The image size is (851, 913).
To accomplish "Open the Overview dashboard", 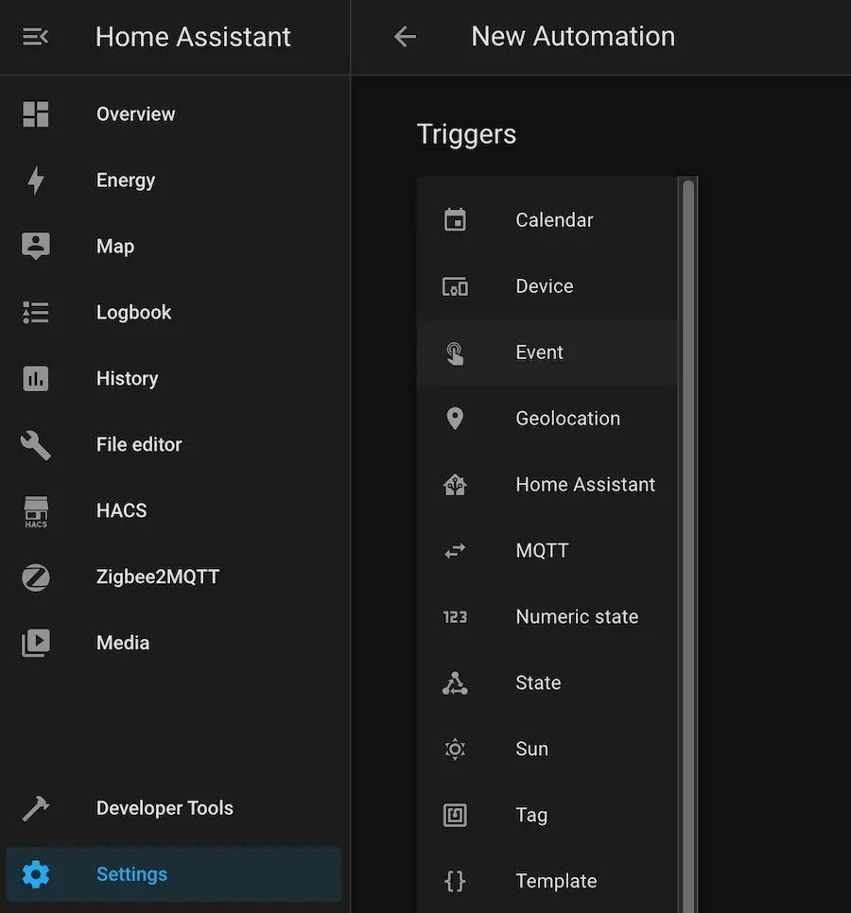I will (135, 114).
